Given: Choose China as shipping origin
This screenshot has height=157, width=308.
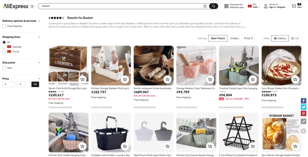Looking at the screenshot, I should (x=4, y=52).
